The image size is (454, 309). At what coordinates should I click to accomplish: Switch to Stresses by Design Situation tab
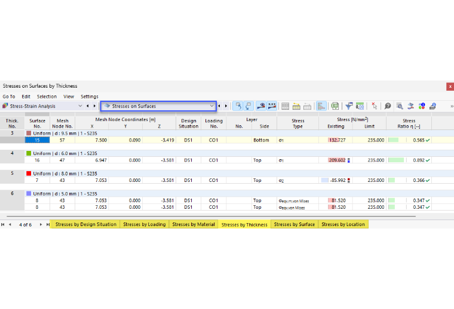[85, 224]
